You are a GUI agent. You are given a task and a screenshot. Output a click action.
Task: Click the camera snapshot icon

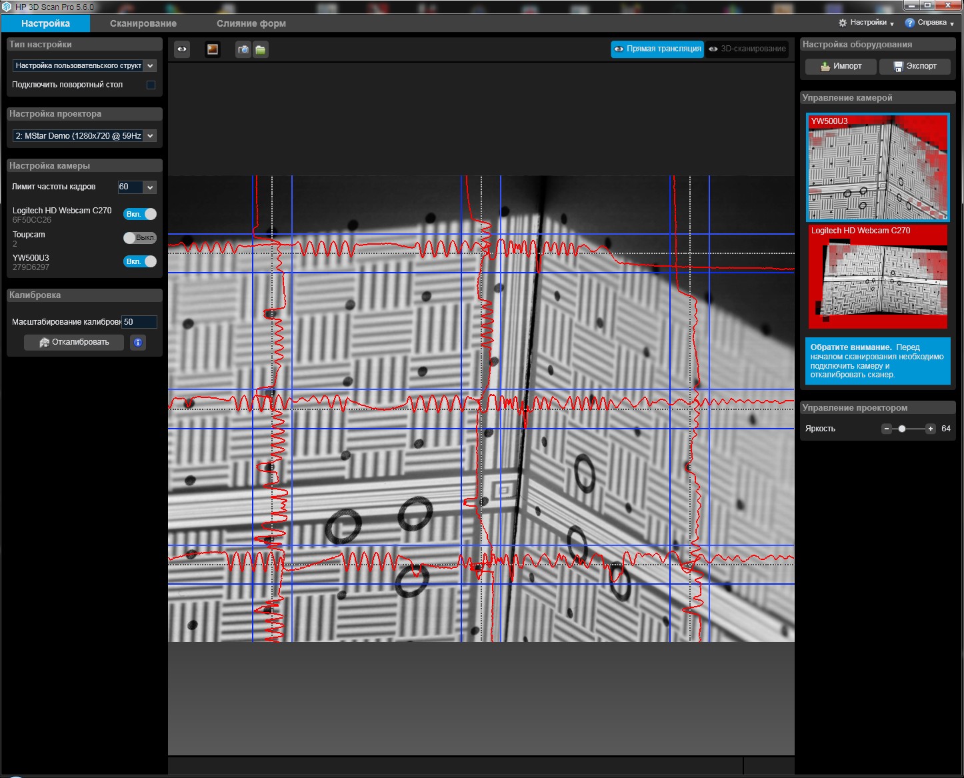click(x=243, y=50)
